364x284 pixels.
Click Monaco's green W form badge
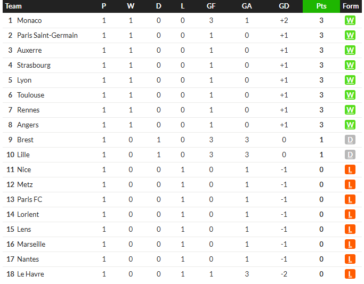[350, 20]
